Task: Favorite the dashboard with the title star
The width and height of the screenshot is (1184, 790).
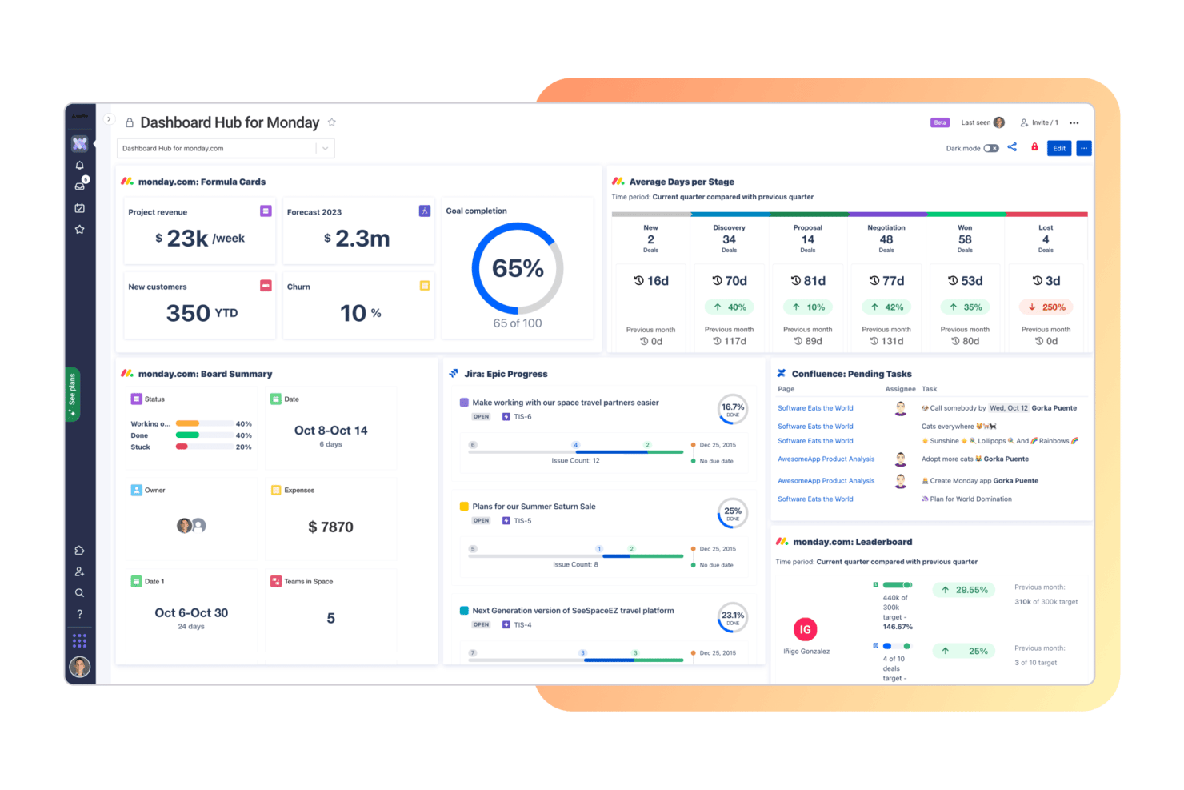Action: click(x=332, y=122)
